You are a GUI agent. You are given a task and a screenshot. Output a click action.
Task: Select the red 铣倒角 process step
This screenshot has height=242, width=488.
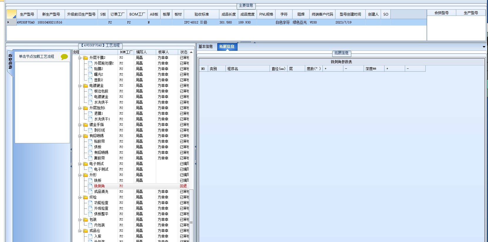coord(99,186)
